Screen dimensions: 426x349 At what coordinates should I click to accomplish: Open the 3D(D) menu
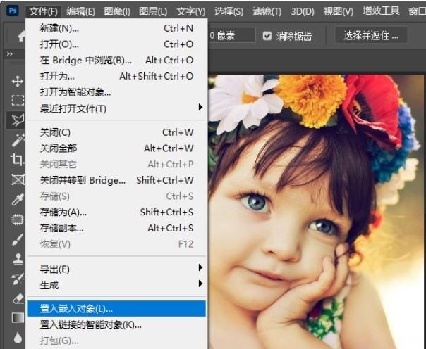click(x=303, y=11)
